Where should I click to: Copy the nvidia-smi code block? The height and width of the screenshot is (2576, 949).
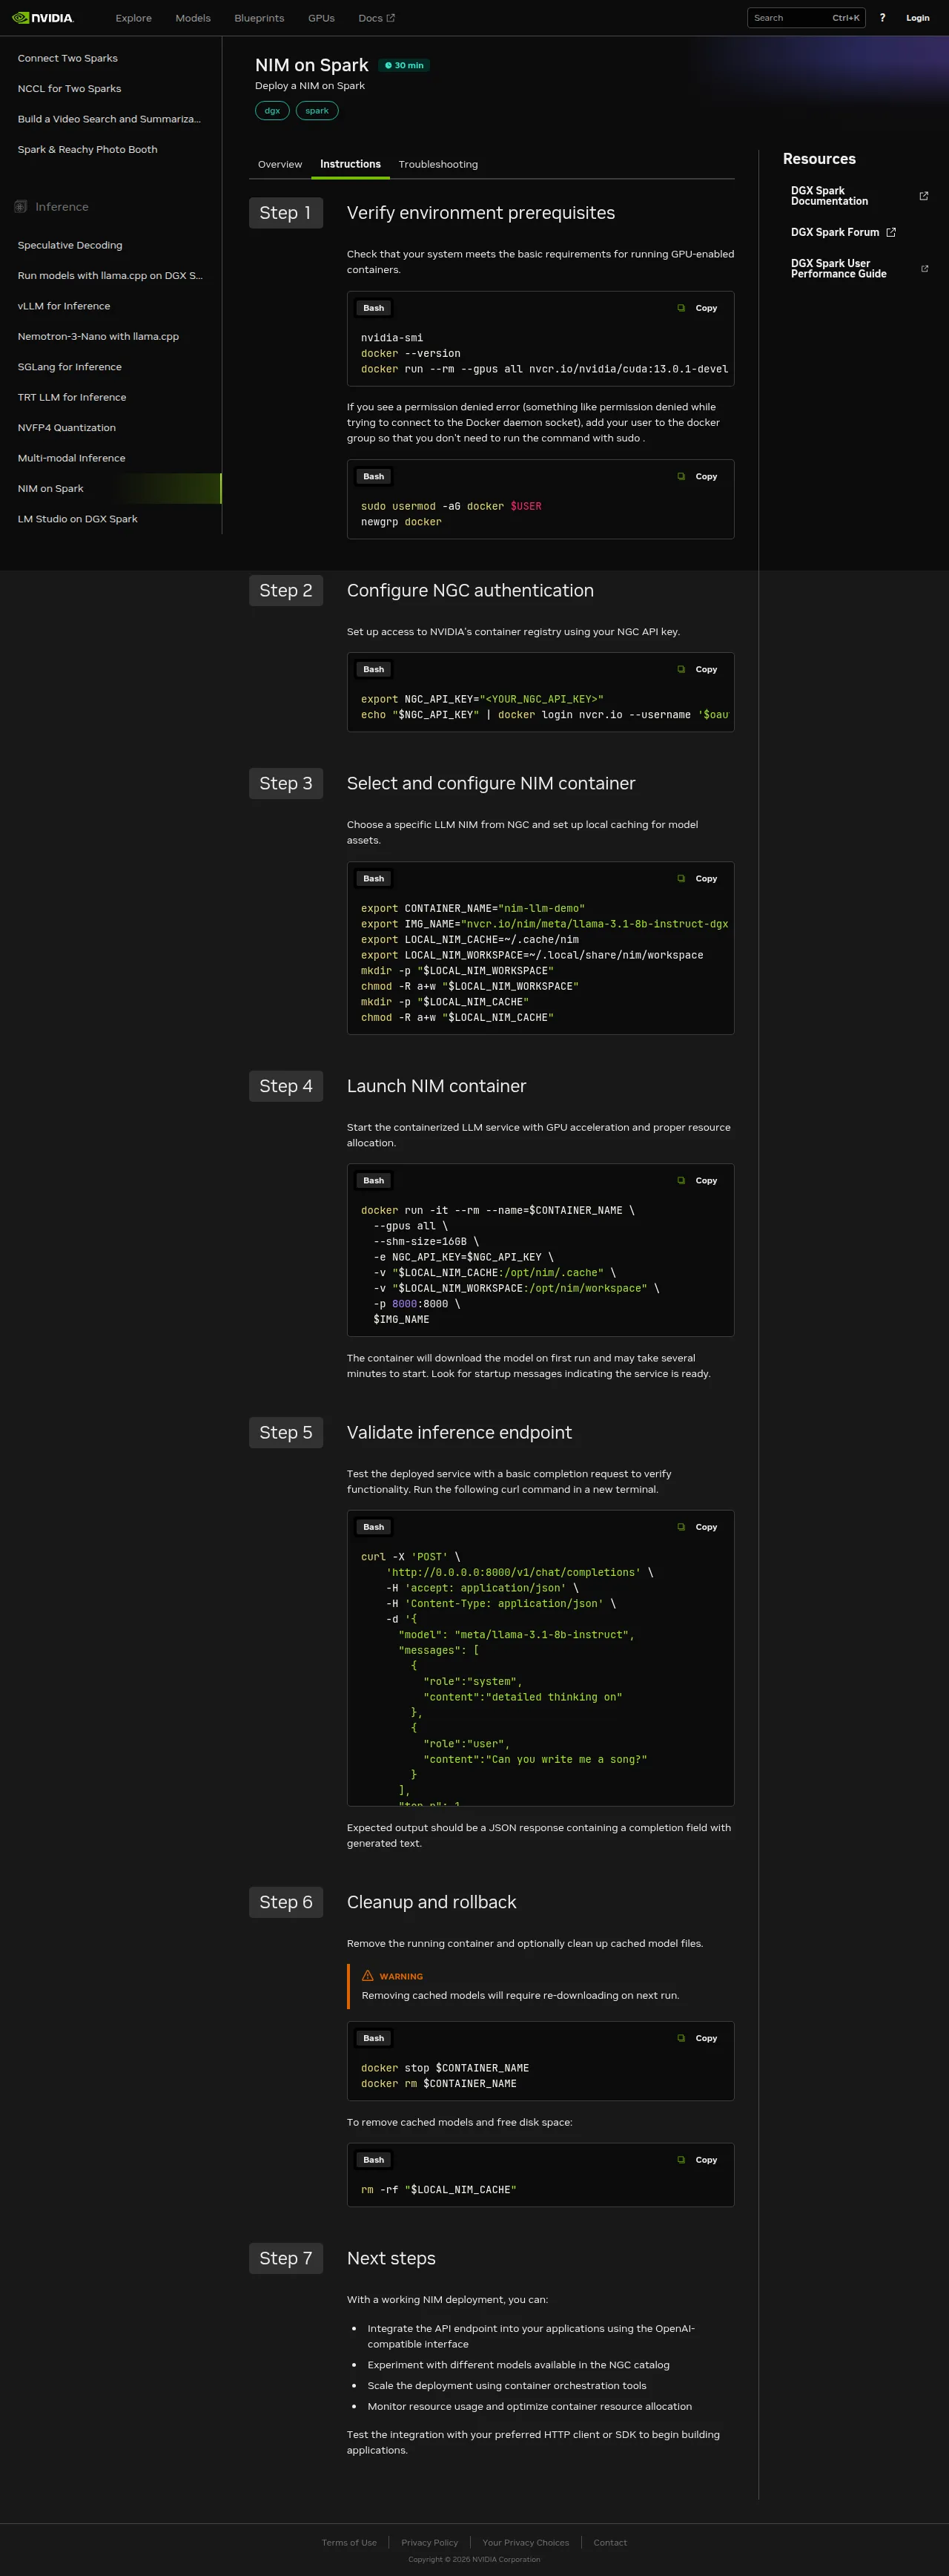tap(698, 308)
